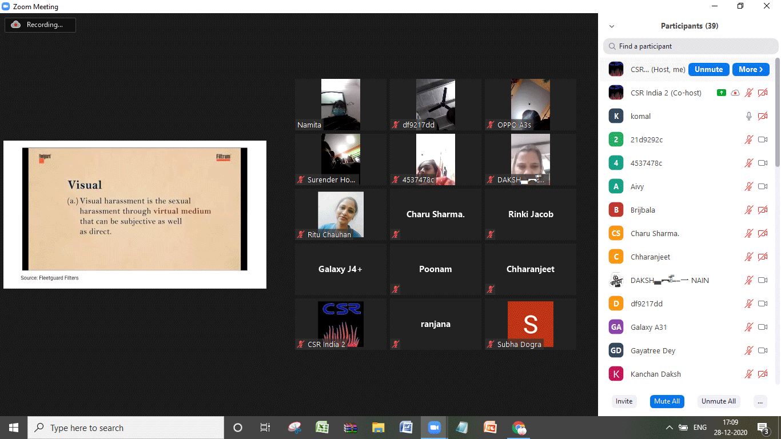Select the df9217dd participant row
This screenshot has width=781, height=439.
[x=646, y=304]
